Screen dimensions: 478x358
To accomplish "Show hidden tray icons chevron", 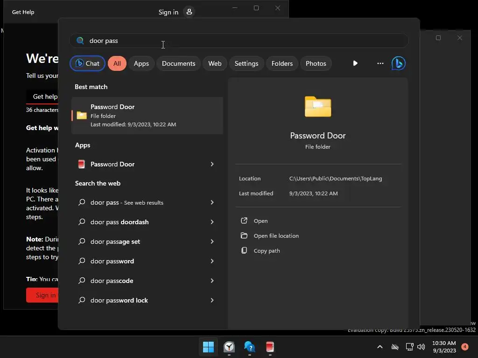I will click(380, 347).
